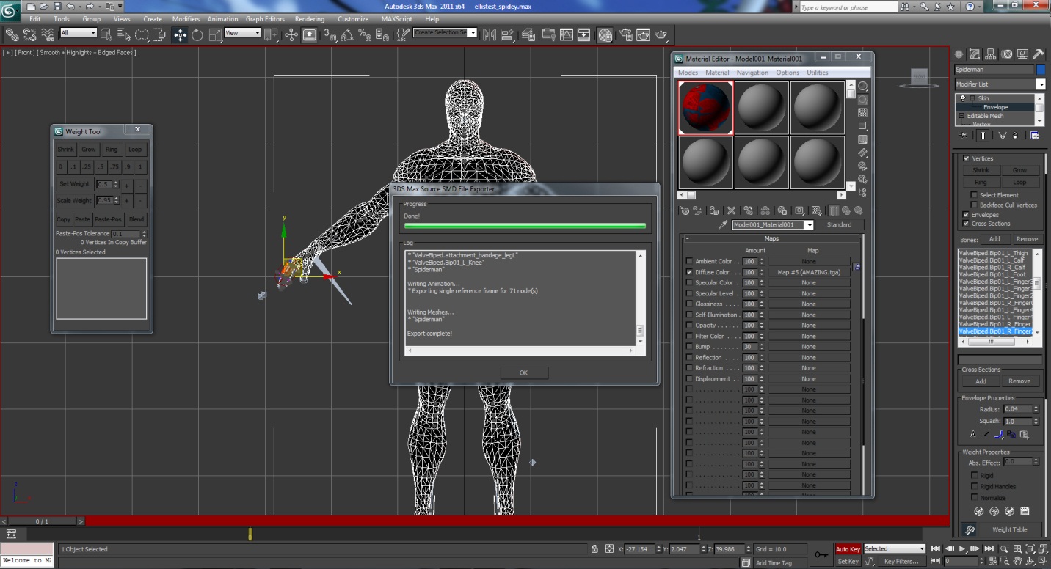This screenshot has height=569, width=1051.
Task: Click the Weight Tool wrench icon
Action: pos(970,529)
